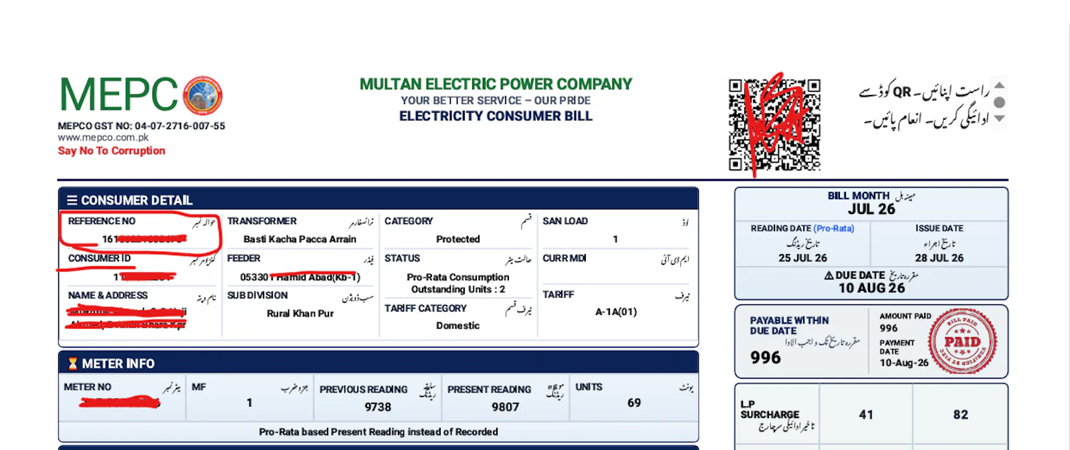Click the QR code image
This screenshot has height=450, width=1070.
click(x=774, y=125)
